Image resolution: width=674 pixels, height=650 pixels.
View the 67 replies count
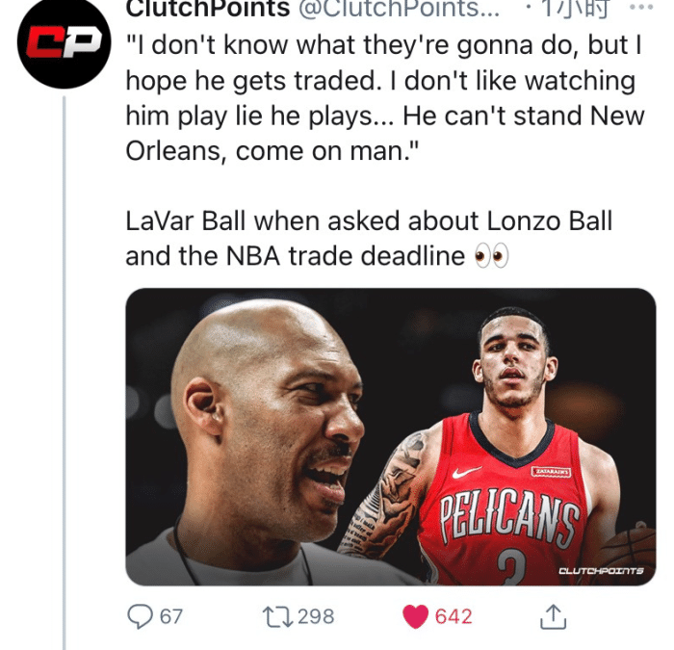[171, 616]
